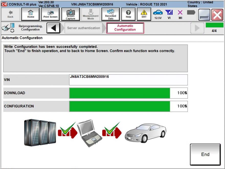225x169 pixels.
Task: Click the VI signal strength indicator
Action: tap(169, 13)
